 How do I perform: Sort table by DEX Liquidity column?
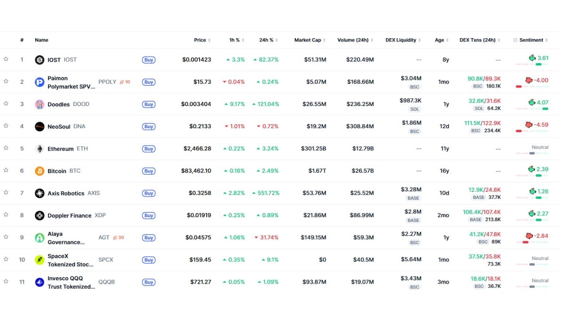tap(403, 40)
